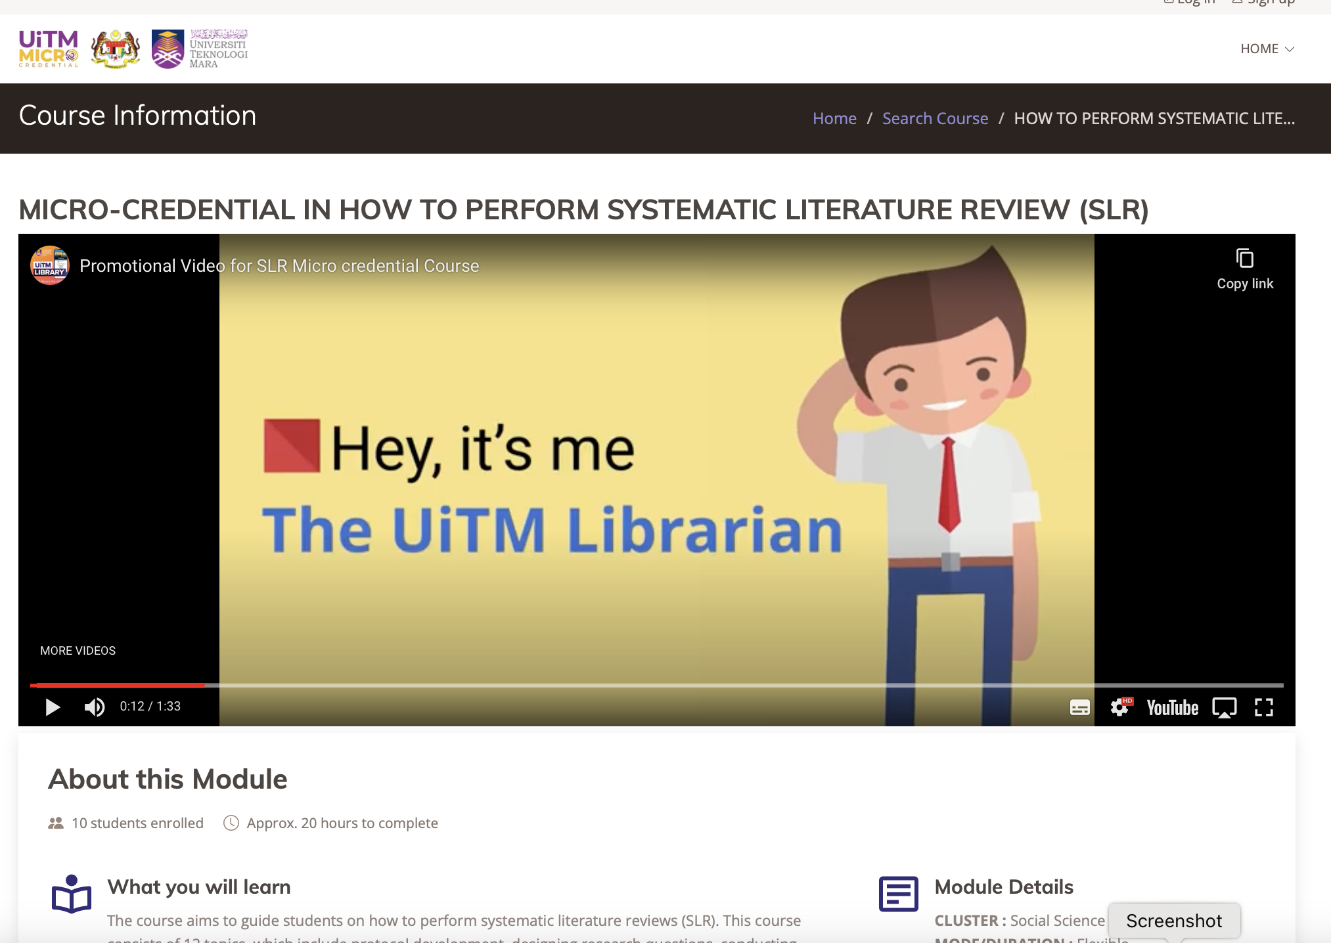Click the open book learn icon
Screen dimensions: 1331x943
pos(71,894)
